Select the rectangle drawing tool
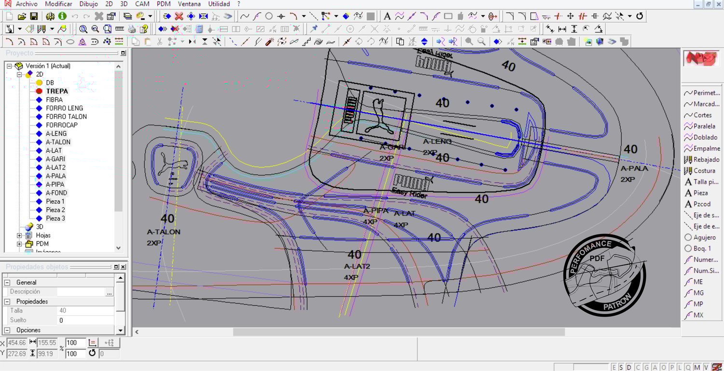Image resolution: width=724 pixels, height=371 pixels. coord(448,16)
